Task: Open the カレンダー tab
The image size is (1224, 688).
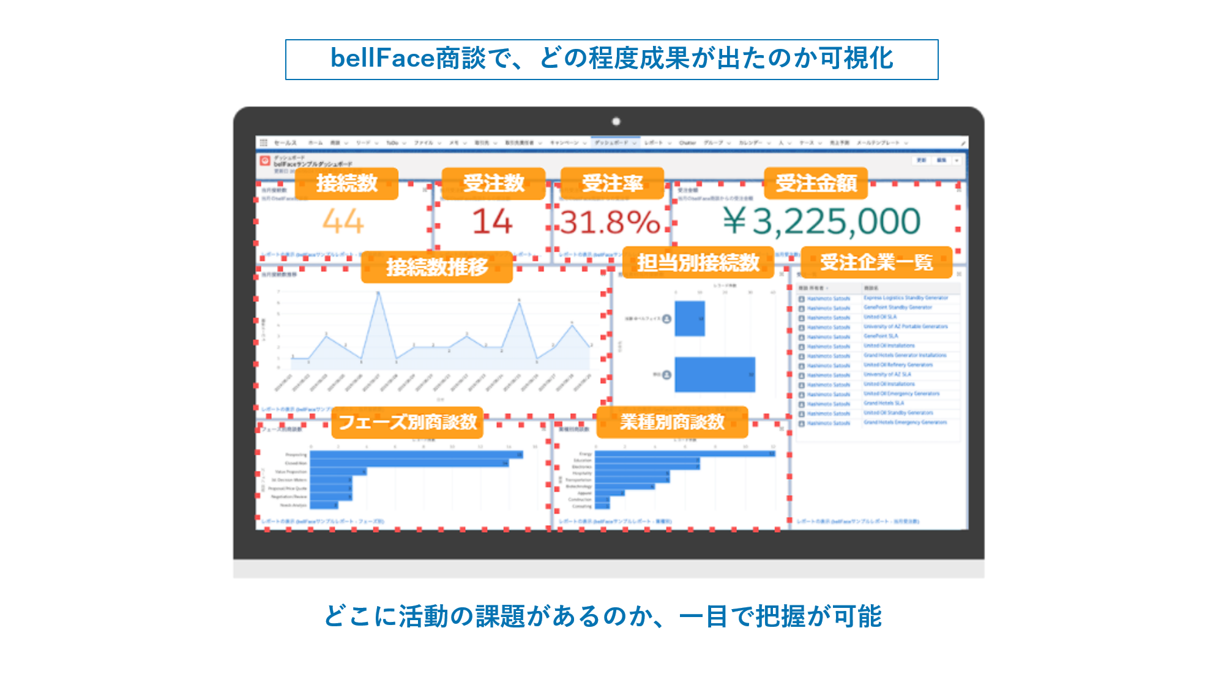Action: click(750, 143)
